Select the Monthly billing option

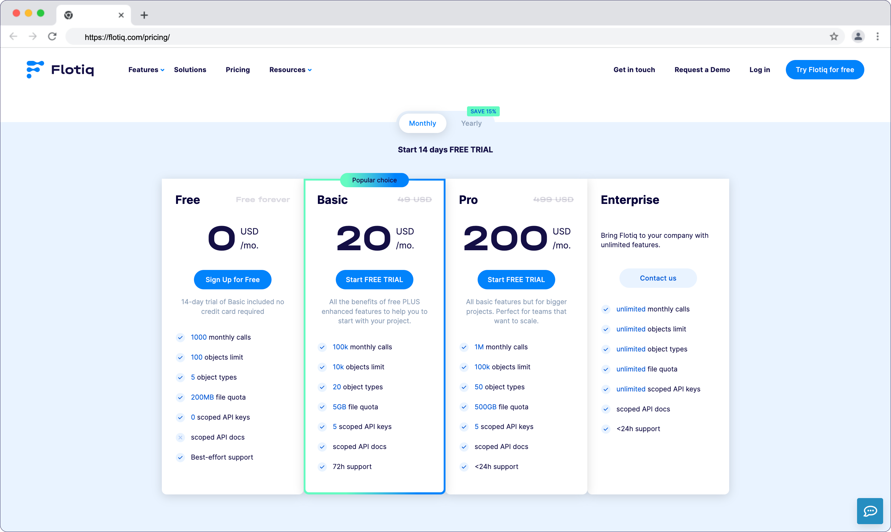(x=422, y=123)
